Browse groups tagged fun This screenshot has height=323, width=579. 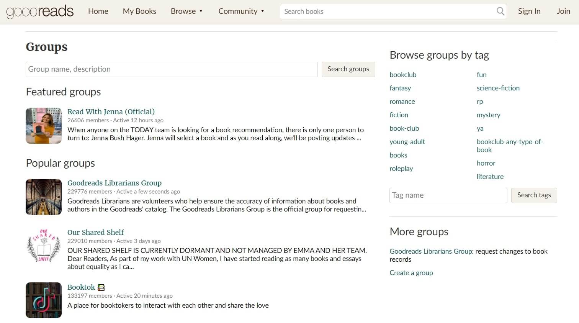[482, 75]
